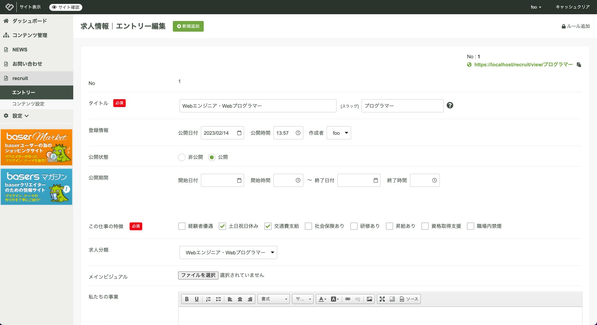Select the 非公開 radio button

(x=182, y=157)
